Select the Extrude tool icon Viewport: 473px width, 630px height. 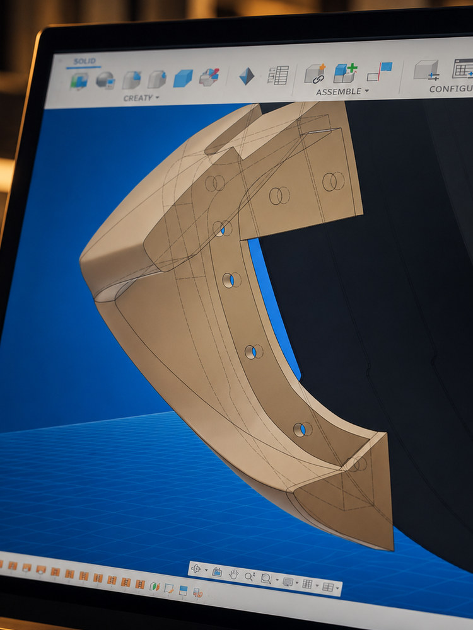click(x=132, y=79)
